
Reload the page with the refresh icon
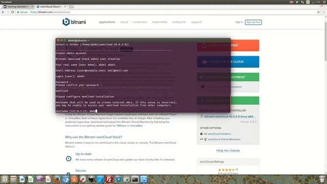tap(12, 12)
